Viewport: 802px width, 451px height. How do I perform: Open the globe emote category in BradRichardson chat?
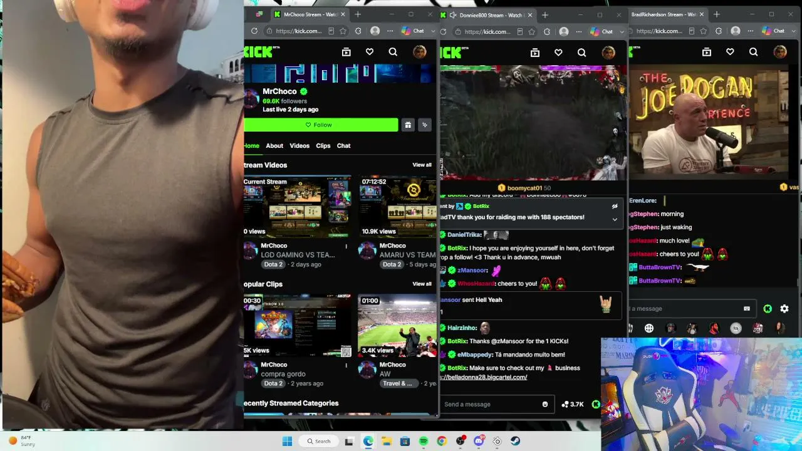[649, 328]
